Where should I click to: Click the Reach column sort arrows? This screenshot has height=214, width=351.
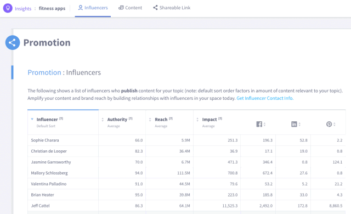[150, 120]
